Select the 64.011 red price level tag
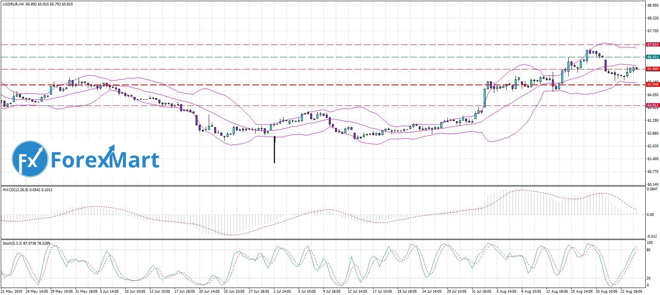The image size is (660, 295). (653, 105)
